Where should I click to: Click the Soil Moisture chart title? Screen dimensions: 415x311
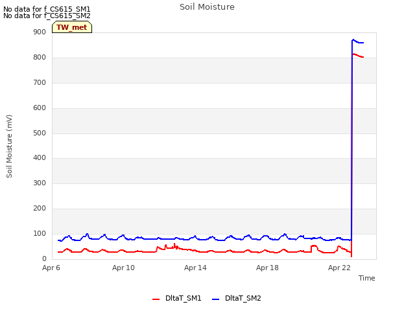207,7
